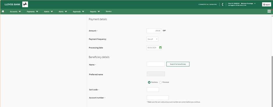Image resolution: width=273 pixels, height=107 pixels.
Task: Expand the Welcome user dropdown arrow
Action: tap(255, 3)
